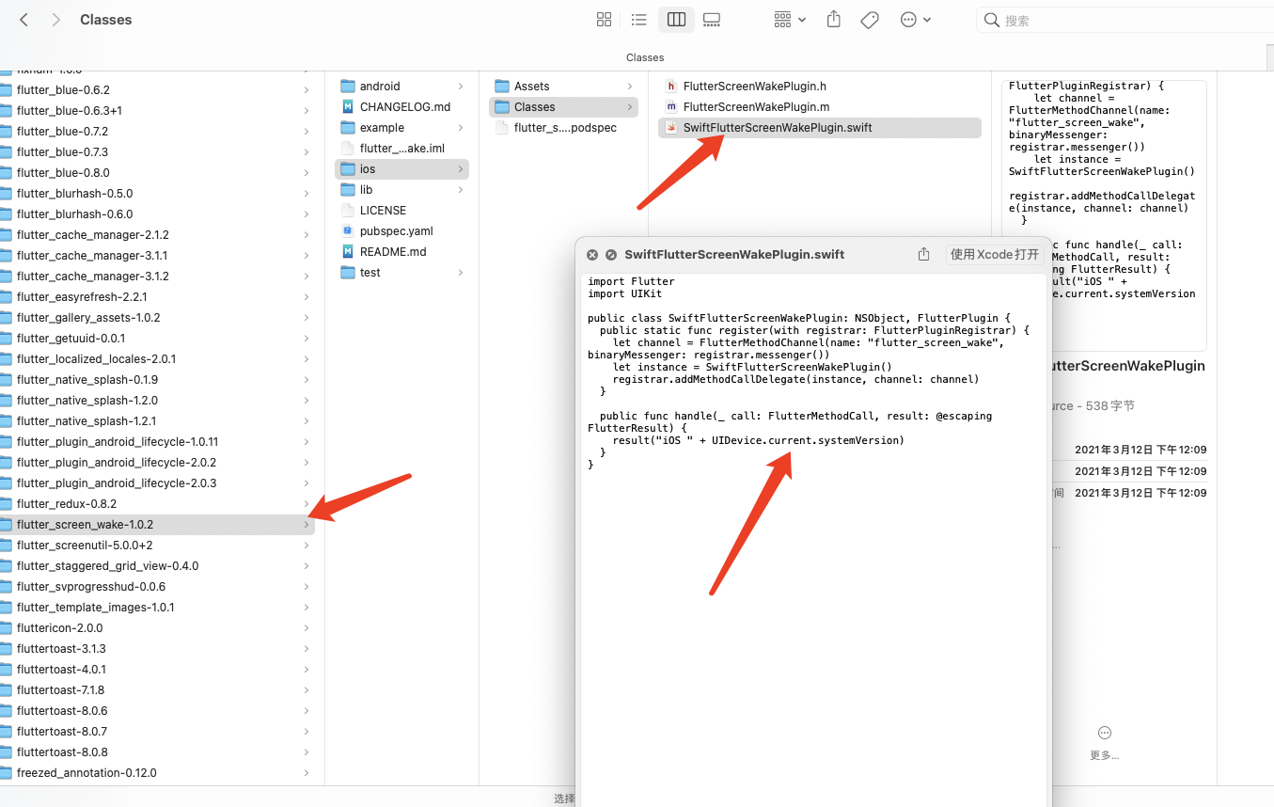This screenshot has height=807, width=1274.
Task: Open the More actions ellipsis menu
Action: (915, 20)
